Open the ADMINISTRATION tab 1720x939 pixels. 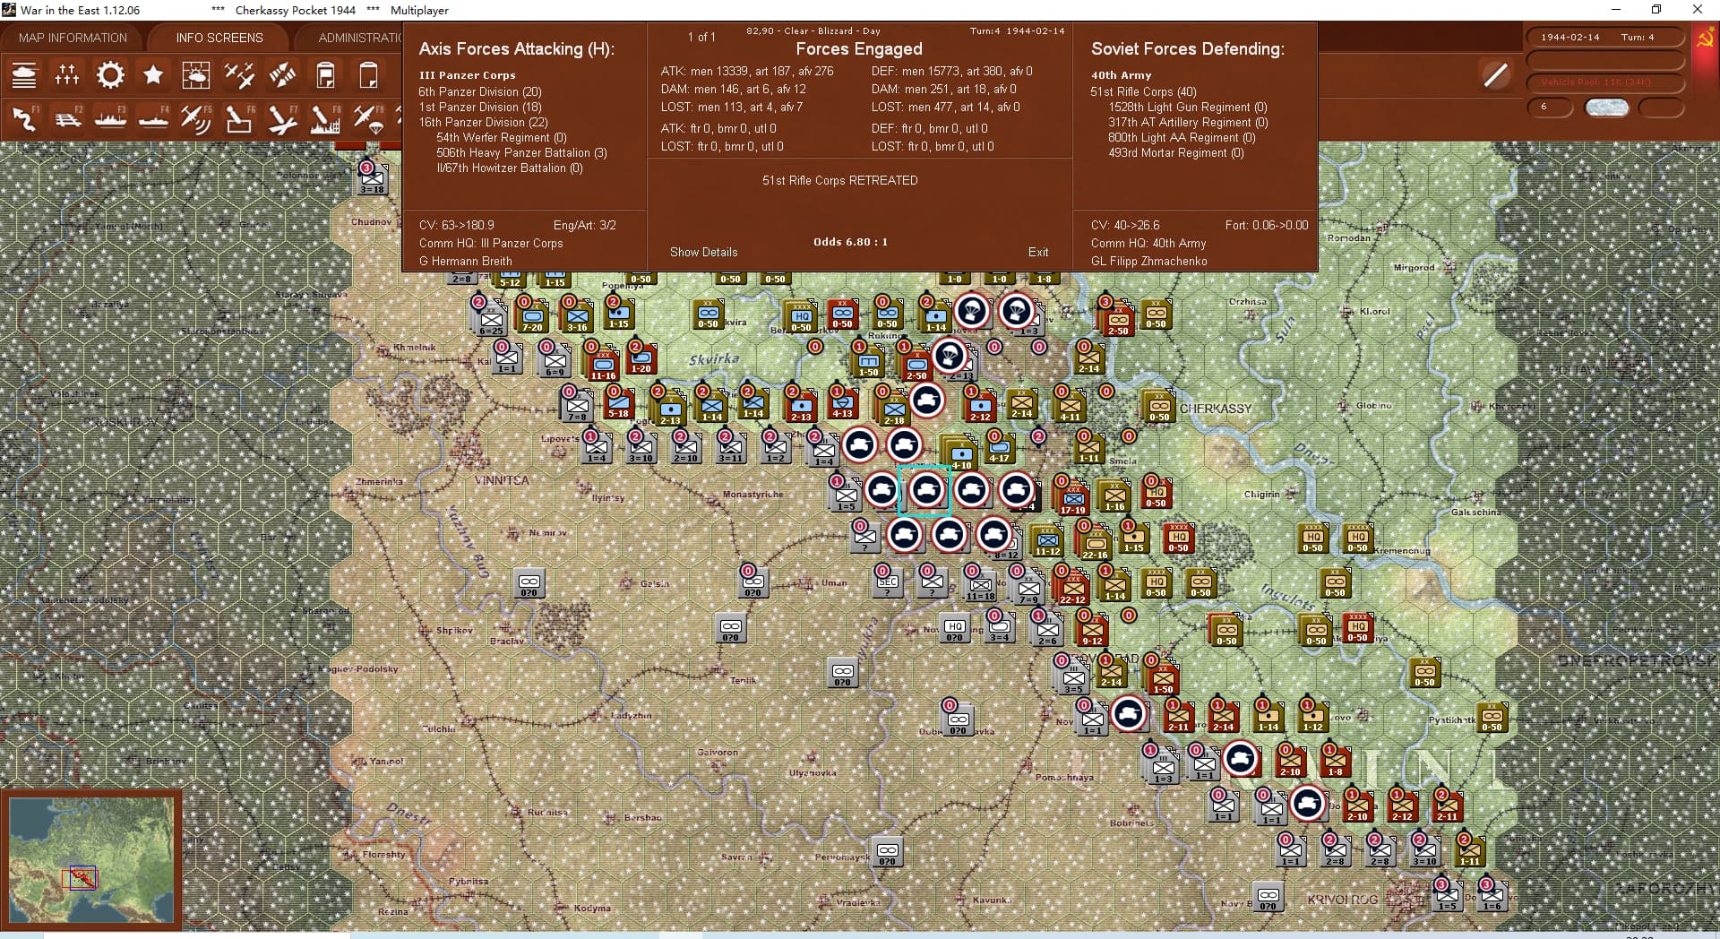pyautogui.click(x=360, y=38)
